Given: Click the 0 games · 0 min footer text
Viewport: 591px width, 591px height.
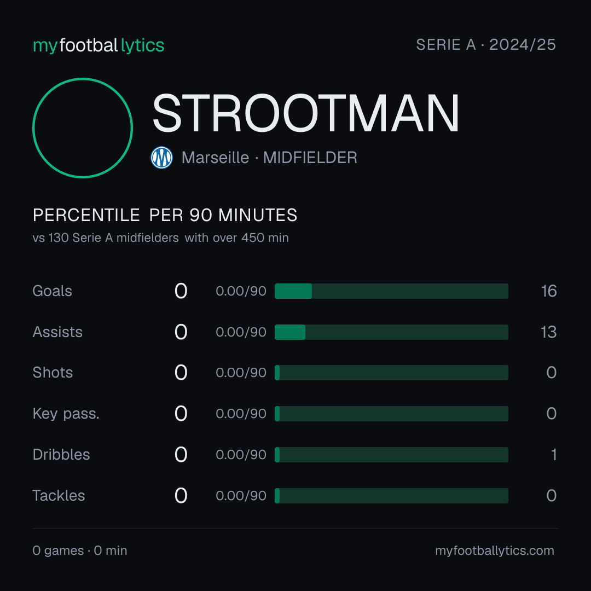Looking at the screenshot, I should (x=80, y=551).
